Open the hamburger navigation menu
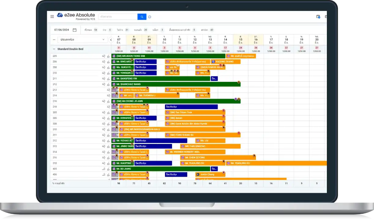 pos(52,16)
